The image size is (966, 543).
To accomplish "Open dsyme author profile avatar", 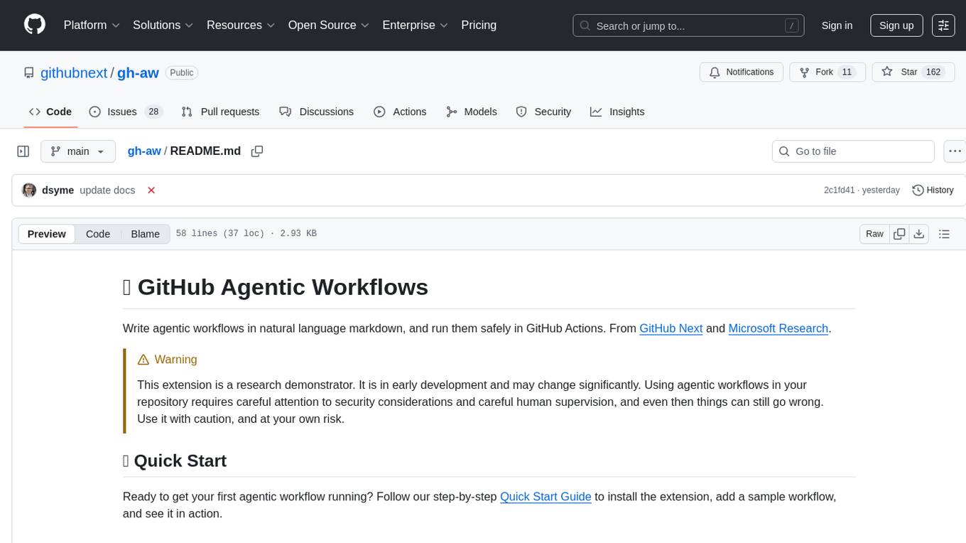I will [x=29, y=190].
